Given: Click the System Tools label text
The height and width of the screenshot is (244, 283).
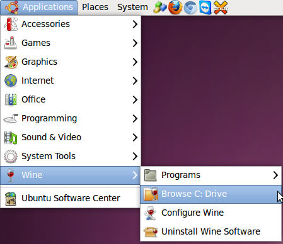Looking at the screenshot, I should coord(49,156).
